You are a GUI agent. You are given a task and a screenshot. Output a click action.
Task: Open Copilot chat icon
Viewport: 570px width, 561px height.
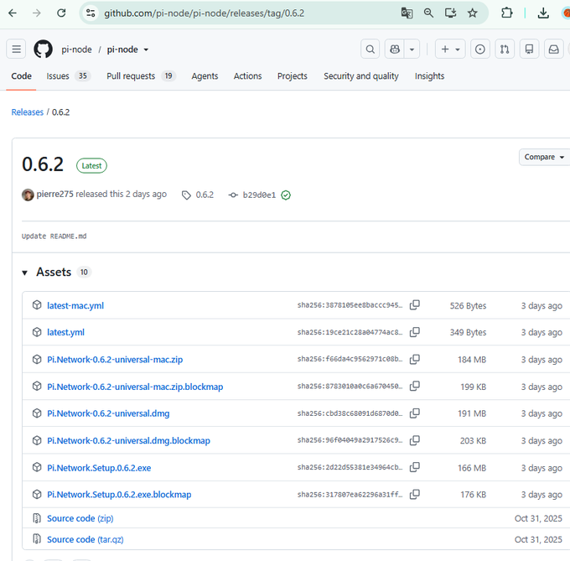[395, 49]
